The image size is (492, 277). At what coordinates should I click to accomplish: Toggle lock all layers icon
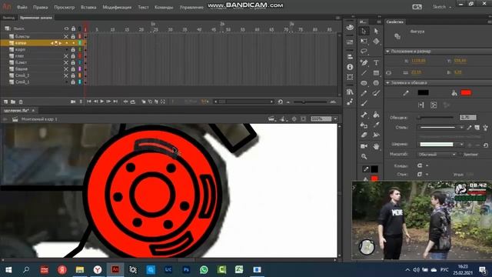(x=73, y=28)
